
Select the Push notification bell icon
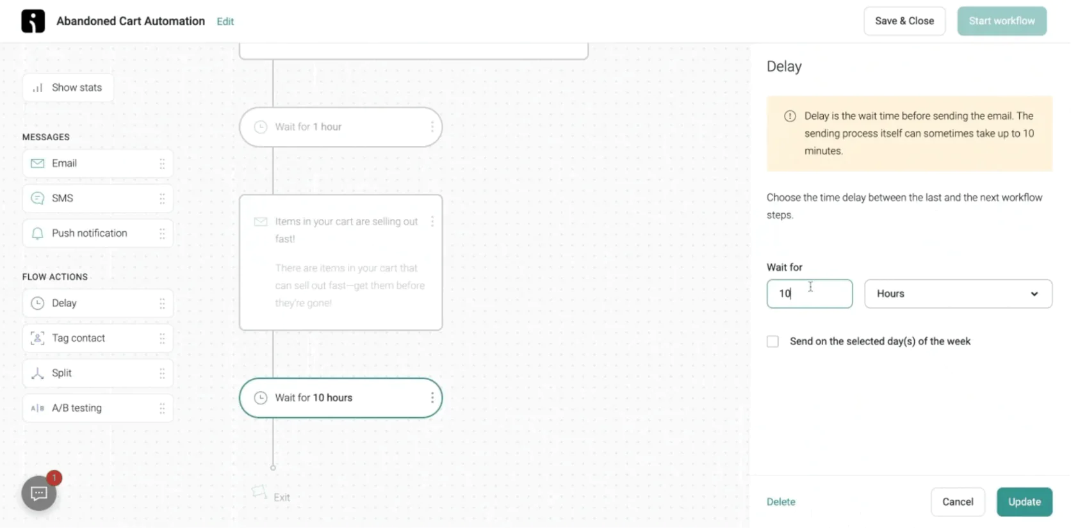click(x=38, y=234)
